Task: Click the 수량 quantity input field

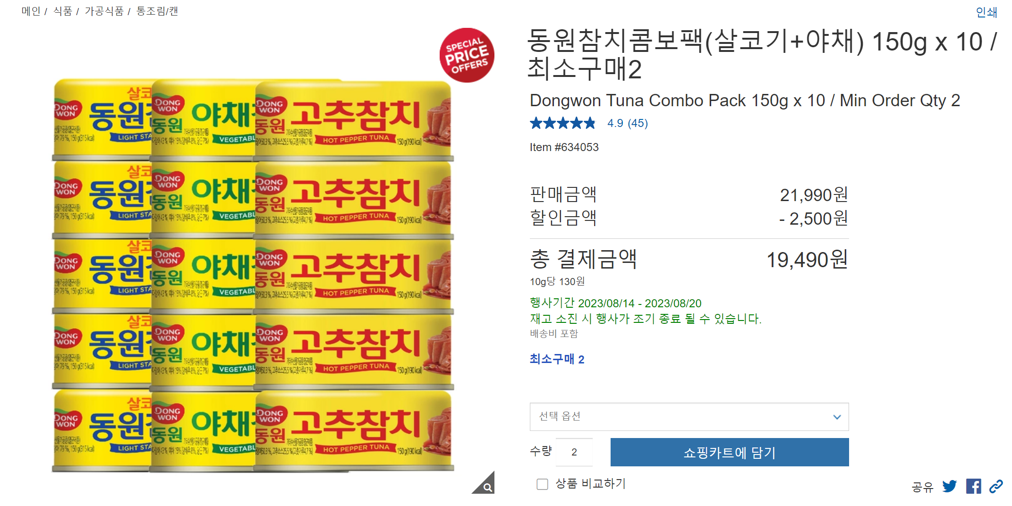Action: click(574, 452)
